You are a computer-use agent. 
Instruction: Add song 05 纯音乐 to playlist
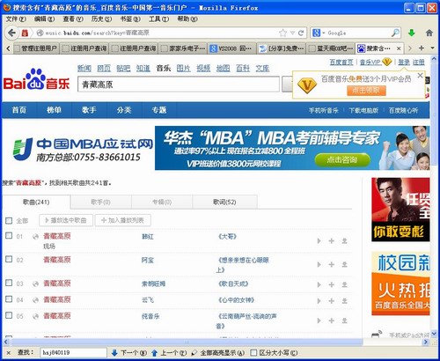pos(332,320)
